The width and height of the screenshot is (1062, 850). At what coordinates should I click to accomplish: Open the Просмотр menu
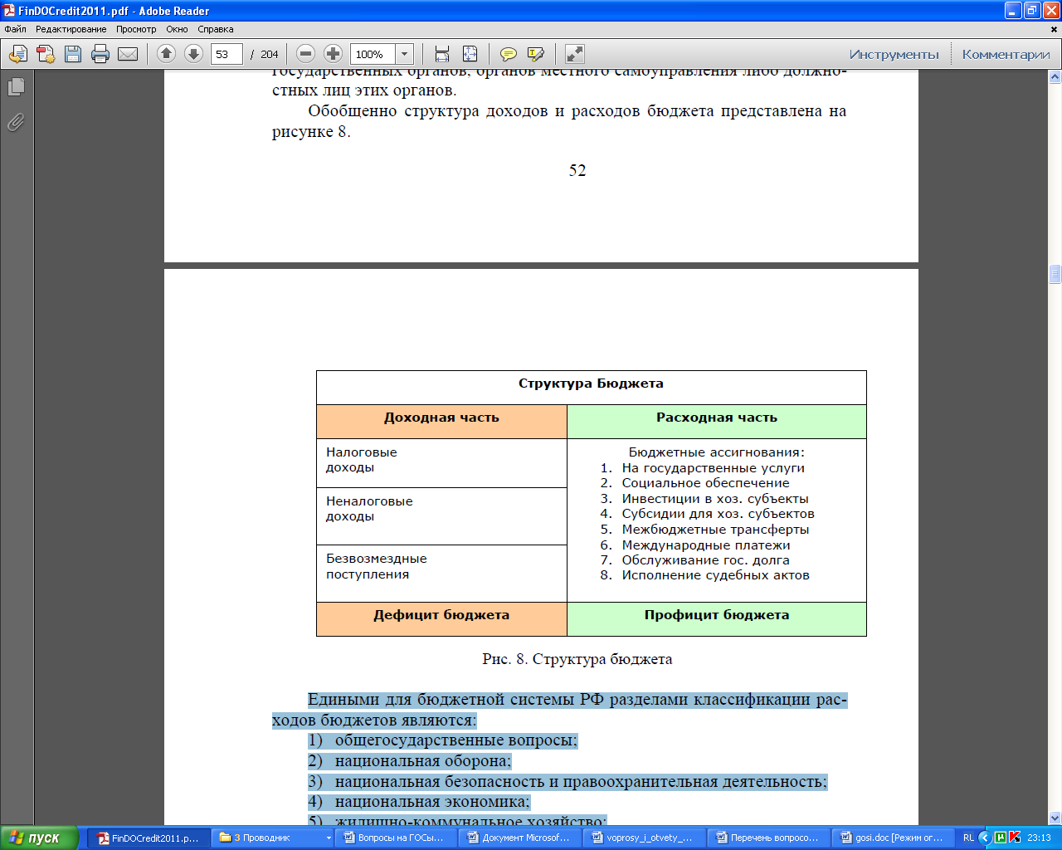136,29
